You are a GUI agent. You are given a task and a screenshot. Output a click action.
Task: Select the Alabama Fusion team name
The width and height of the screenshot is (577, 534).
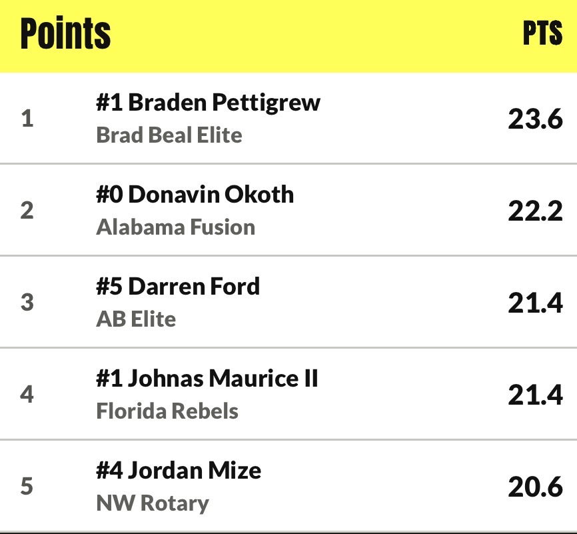point(175,227)
